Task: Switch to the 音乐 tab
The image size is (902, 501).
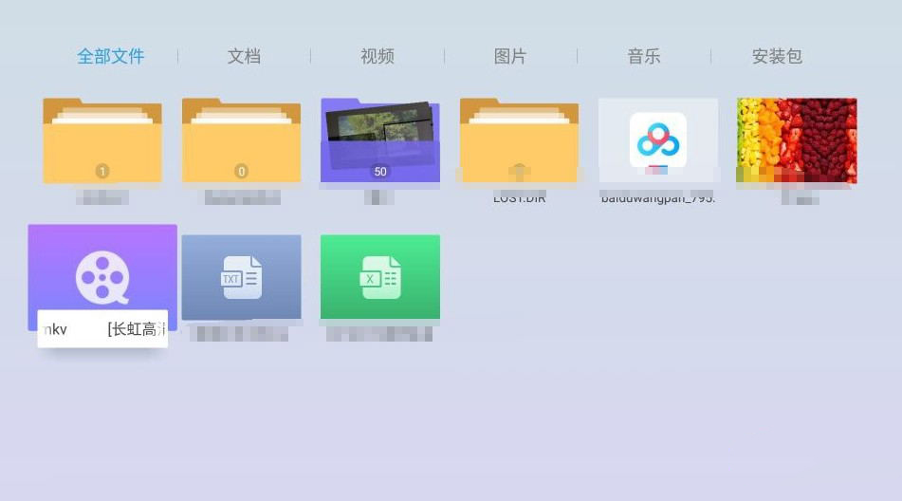Action: (644, 56)
